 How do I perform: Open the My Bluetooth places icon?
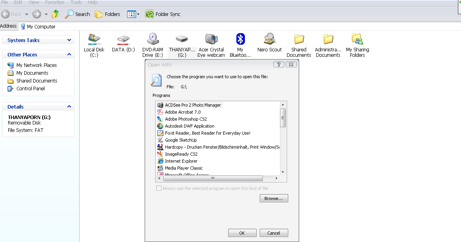[241, 39]
